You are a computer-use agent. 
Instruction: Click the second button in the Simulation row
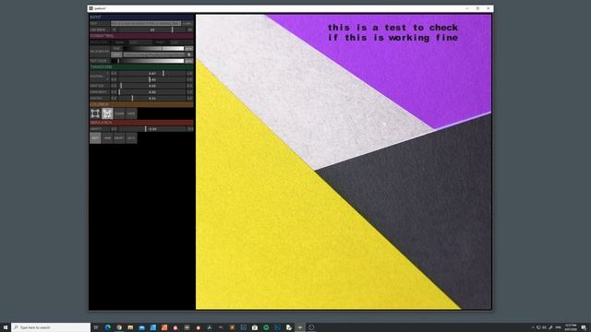click(107, 137)
